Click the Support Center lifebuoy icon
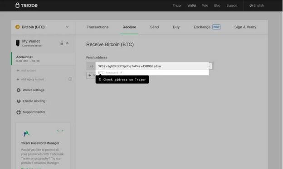The image size is (283, 169). 19,112
